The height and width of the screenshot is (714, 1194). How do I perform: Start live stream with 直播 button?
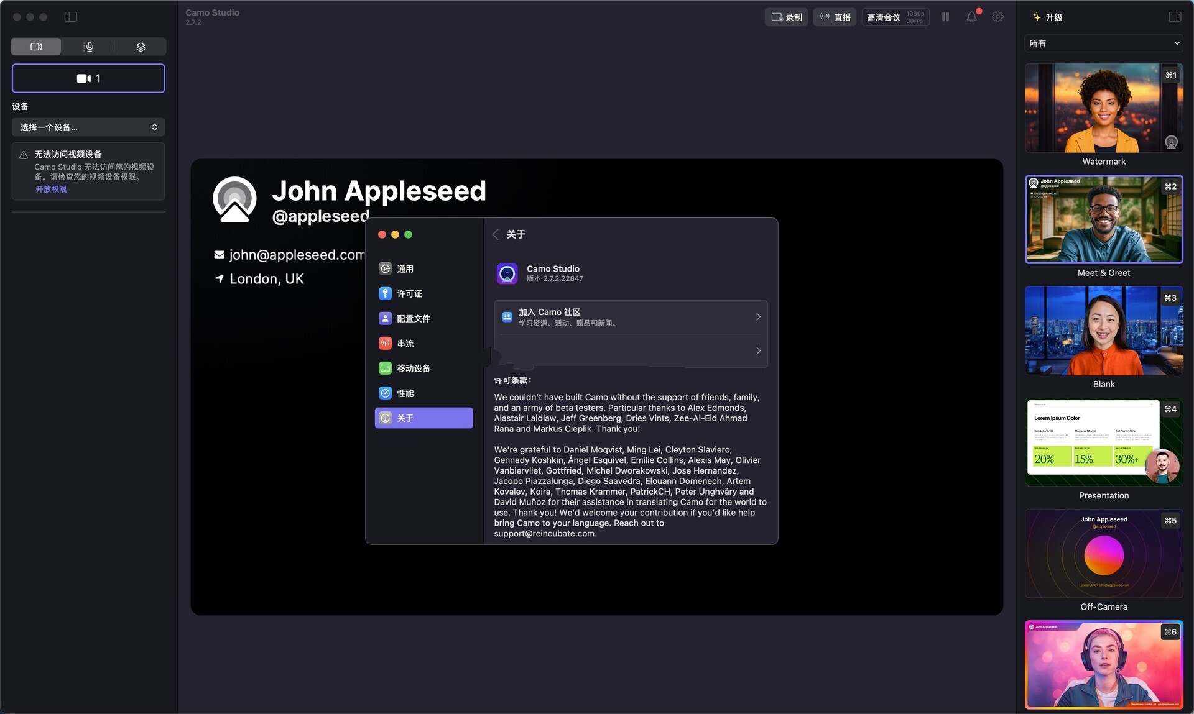835,17
